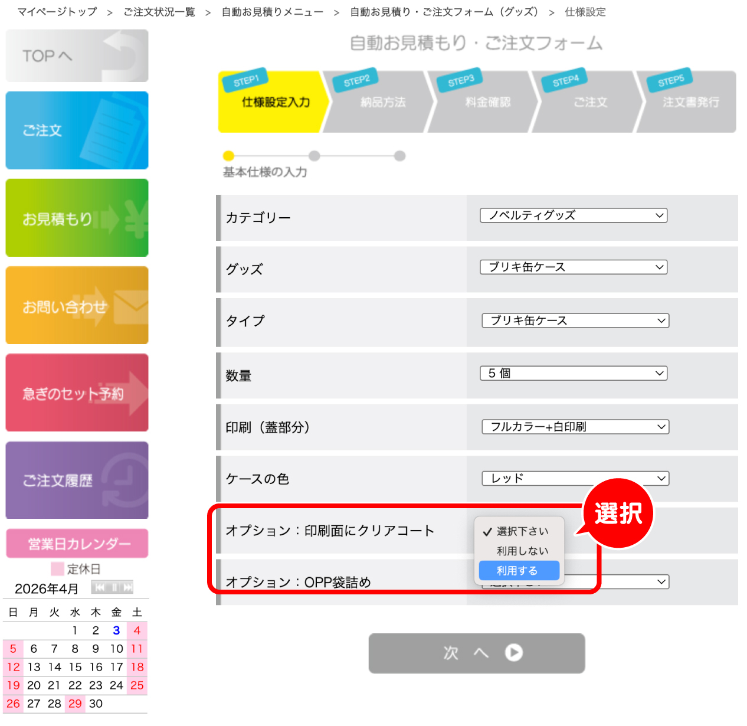Go to next month in calendar
Viewport: 747px width, 726px height.
point(127,587)
